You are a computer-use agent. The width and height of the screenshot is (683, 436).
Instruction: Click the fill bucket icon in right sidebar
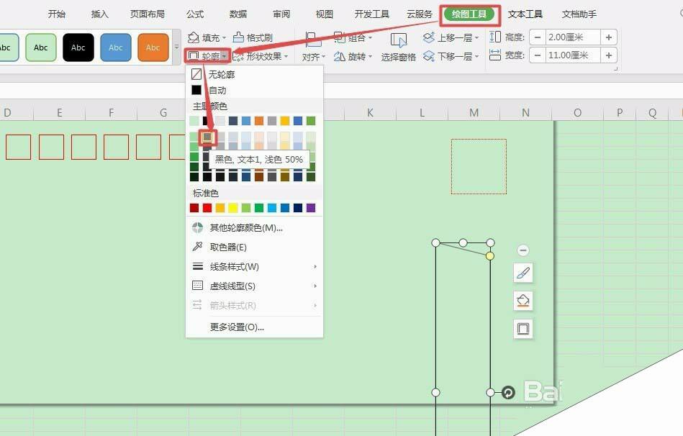click(523, 301)
